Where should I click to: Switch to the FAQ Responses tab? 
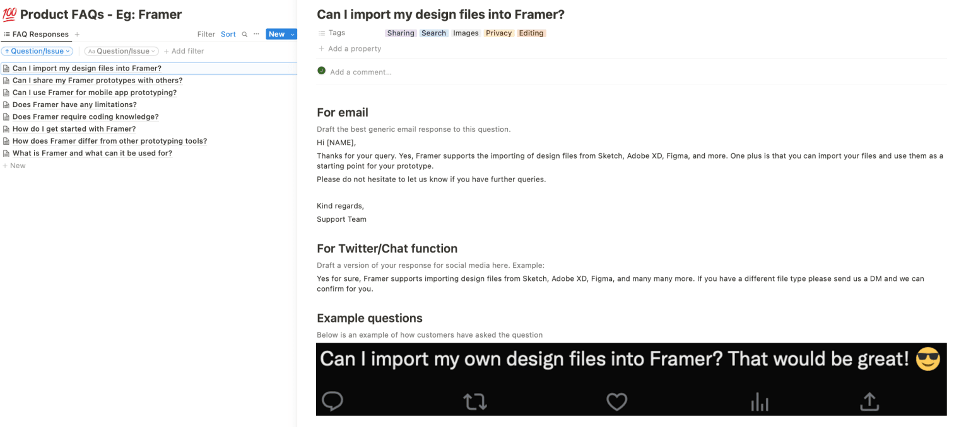(x=40, y=34)
